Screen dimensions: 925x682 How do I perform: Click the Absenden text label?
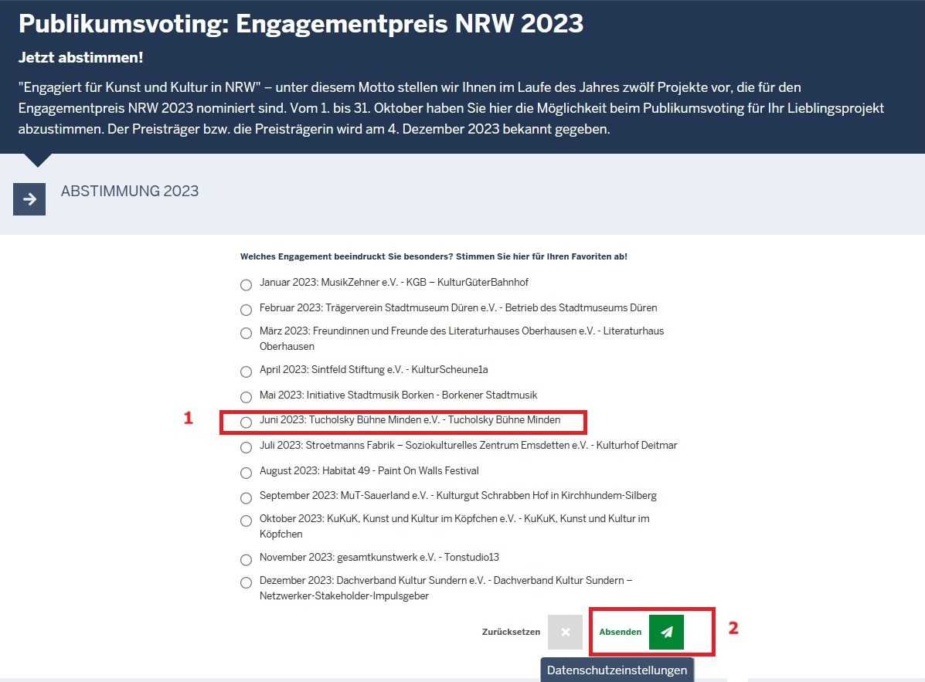[x=620, y=632]
